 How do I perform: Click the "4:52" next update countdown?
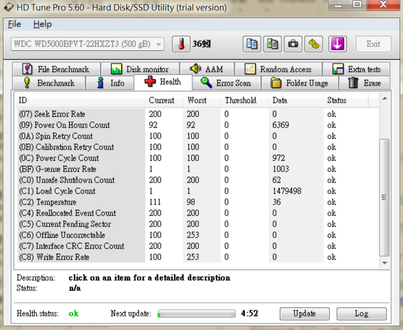pos(250,313)
